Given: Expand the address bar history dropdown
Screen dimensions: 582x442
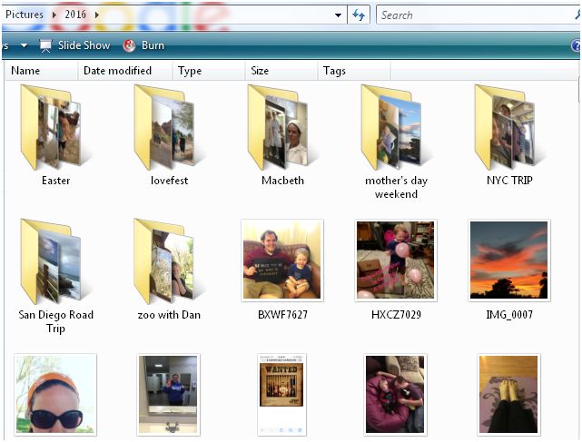Looking at the screenshot, I should pos(339,15).
